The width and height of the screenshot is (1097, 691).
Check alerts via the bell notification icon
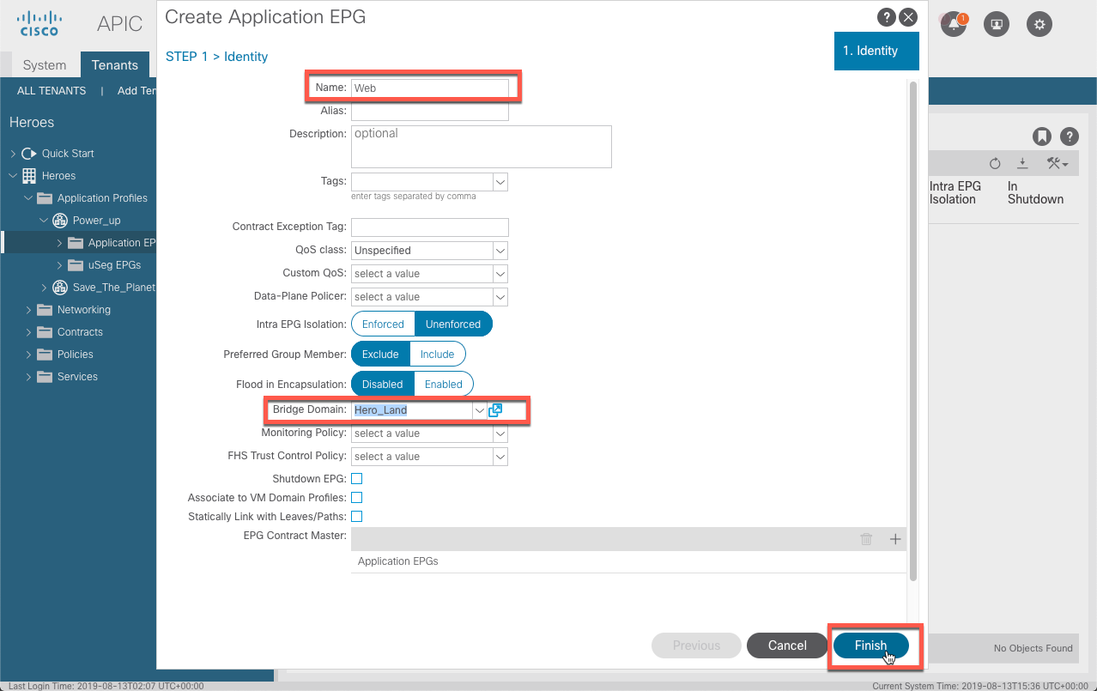point(953,26)
